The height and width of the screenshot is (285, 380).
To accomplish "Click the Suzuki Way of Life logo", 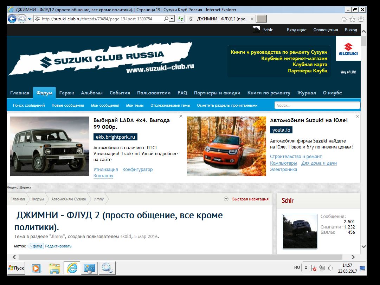I will (x=348, y=56).
